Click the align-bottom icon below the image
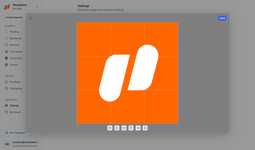 click(145, 128)
